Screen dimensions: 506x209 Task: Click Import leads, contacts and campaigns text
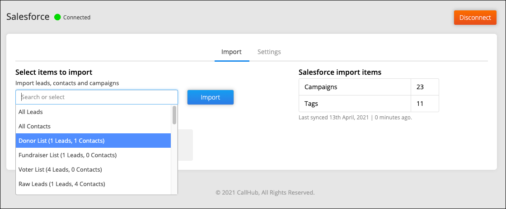coord(67,83)
